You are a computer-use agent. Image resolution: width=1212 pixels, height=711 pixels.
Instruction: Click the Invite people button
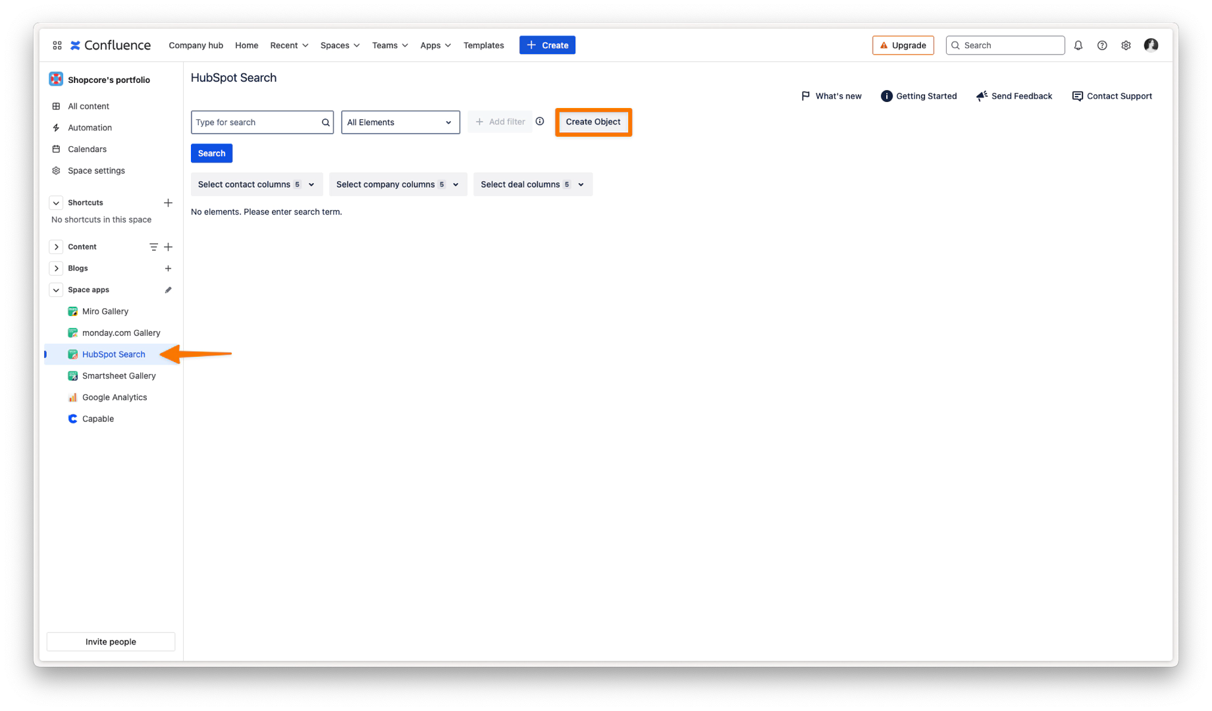111,642
